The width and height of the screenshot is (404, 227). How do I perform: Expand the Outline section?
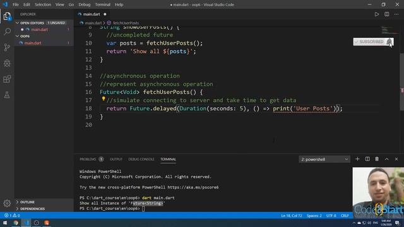[x=18, y=202]
